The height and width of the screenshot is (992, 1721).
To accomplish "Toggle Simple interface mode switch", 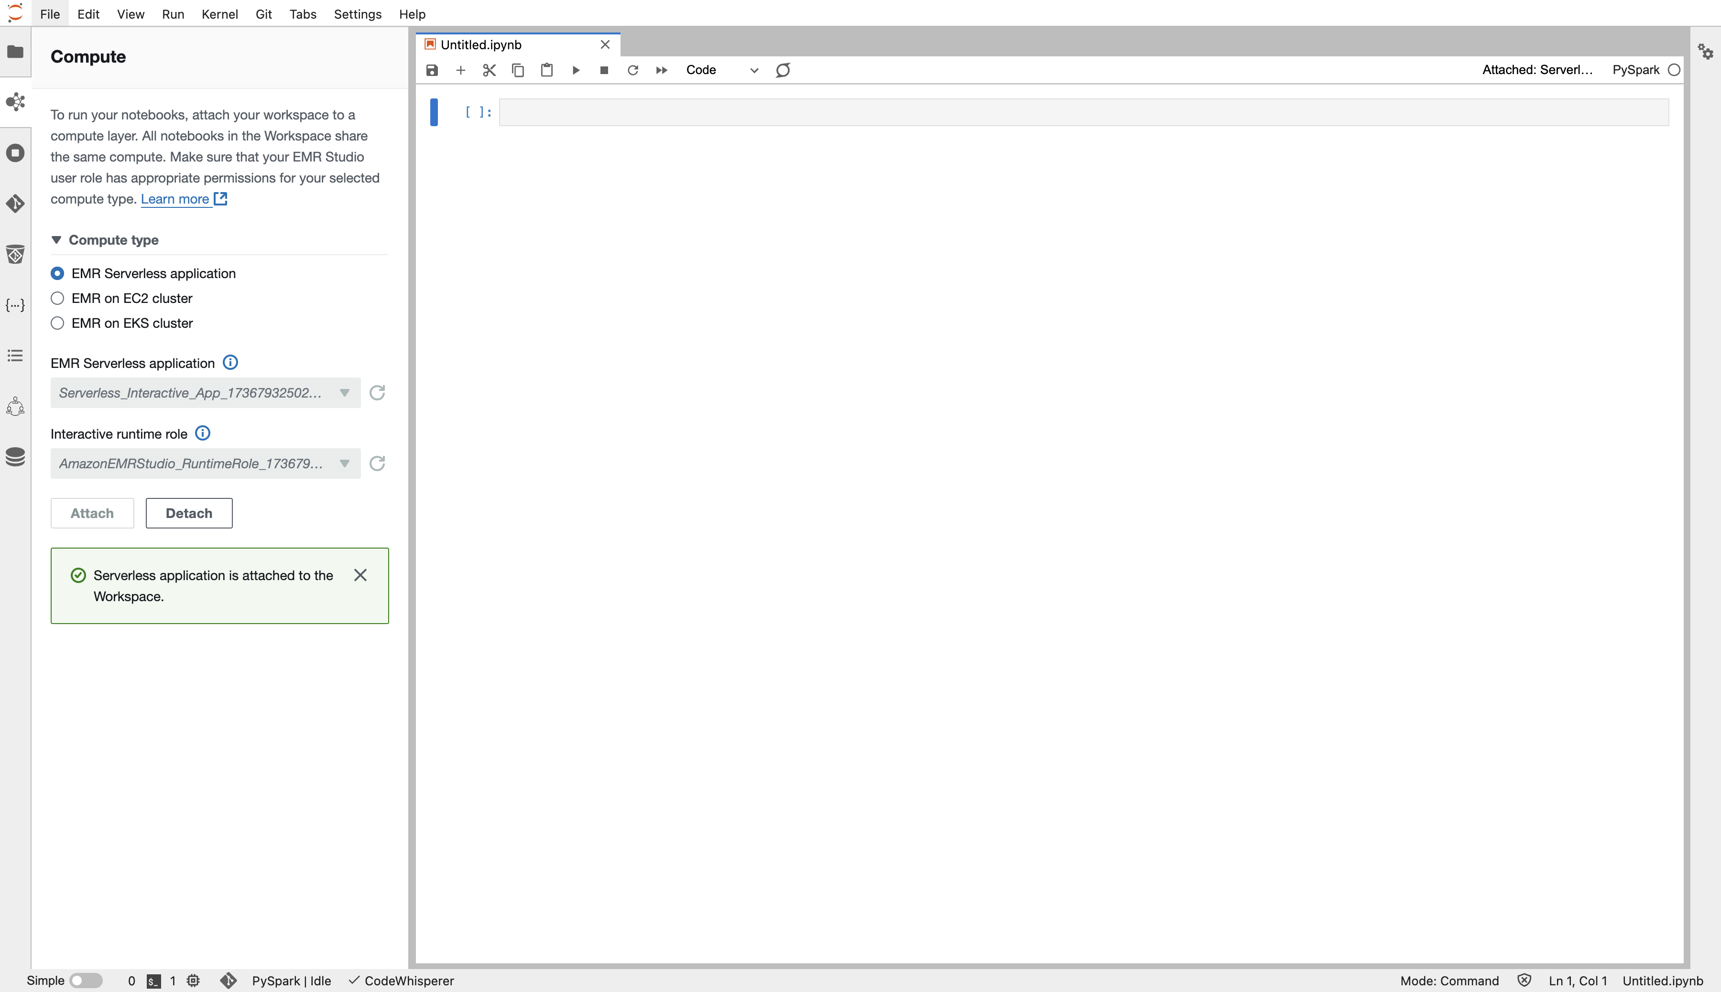I will pyautogui.click(x=86, y=981).
